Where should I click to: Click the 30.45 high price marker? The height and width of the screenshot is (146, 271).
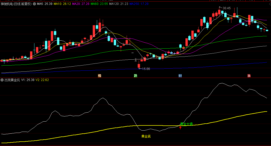[227, 8]
